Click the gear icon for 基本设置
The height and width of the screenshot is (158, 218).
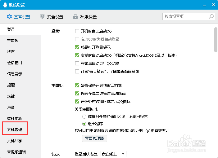(9, 17)
